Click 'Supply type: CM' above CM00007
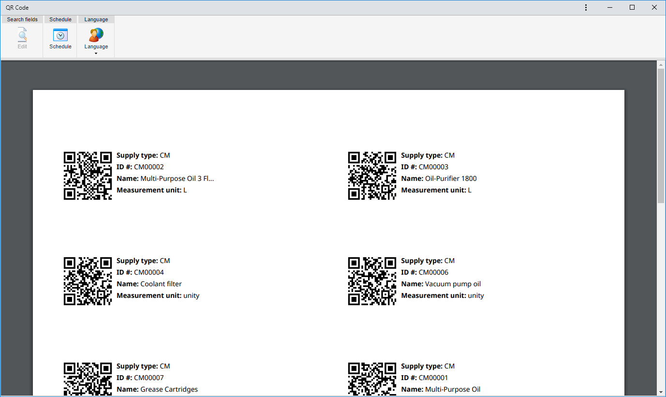The width and height of the screenshot is (666, 397). click(143, 366)
